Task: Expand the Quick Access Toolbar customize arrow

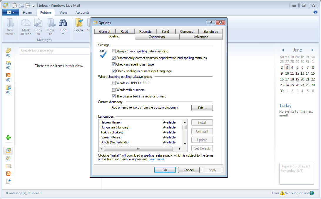Action: (33, 6)
